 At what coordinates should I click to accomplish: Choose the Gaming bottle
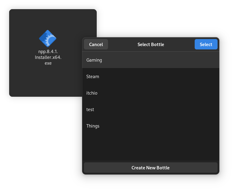[x=94, y=60]
